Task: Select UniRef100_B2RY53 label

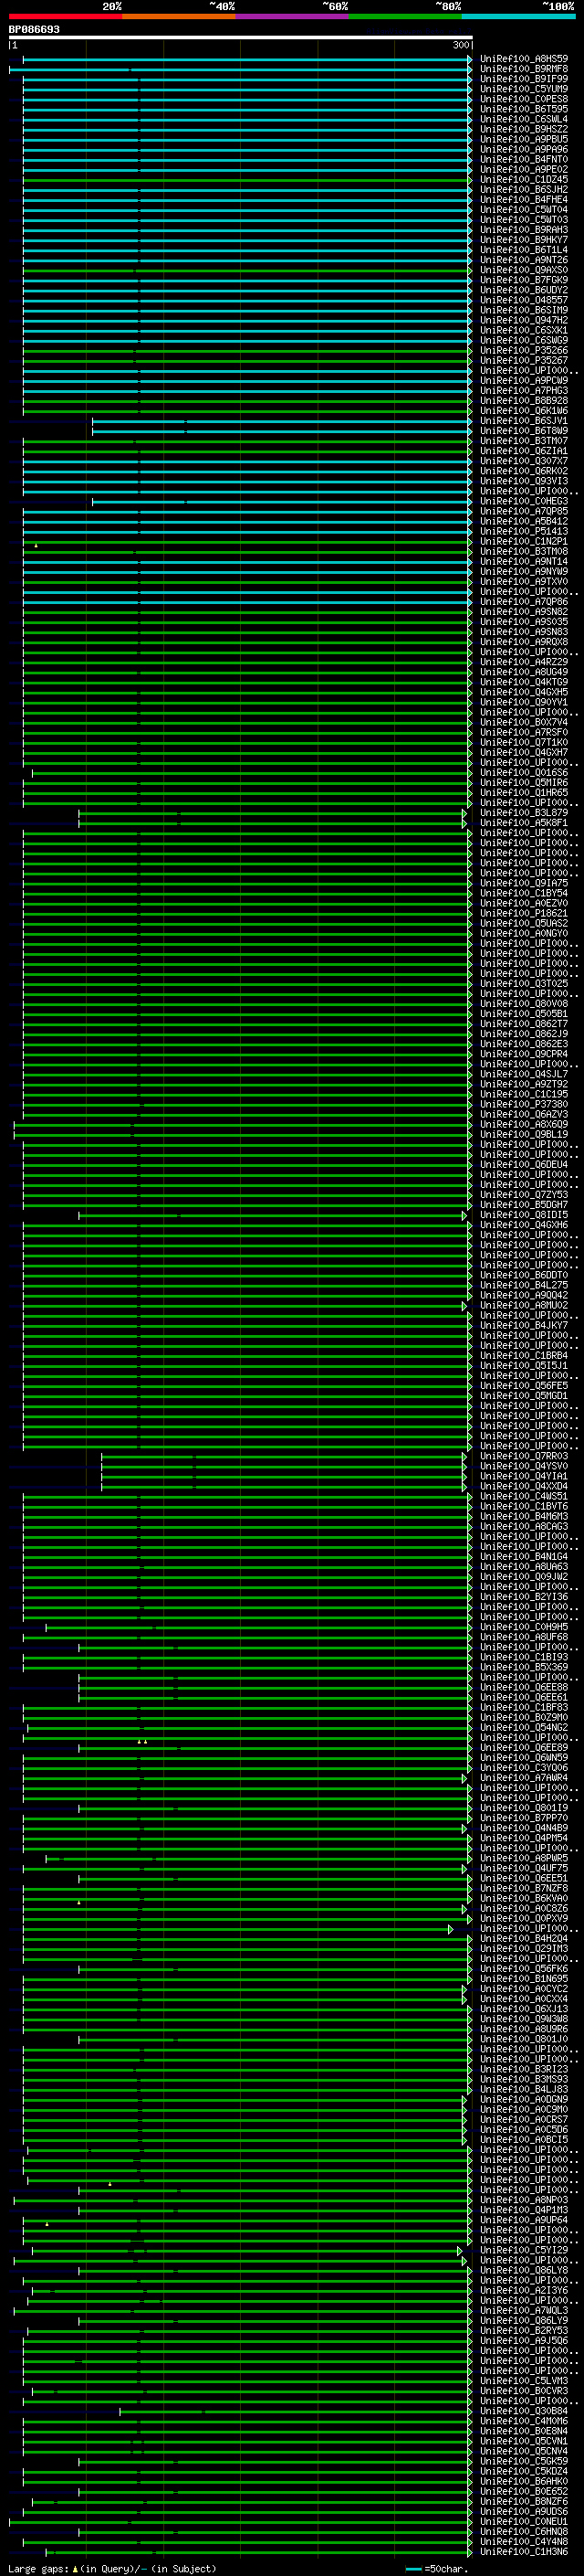Action: click(524, 2330)
